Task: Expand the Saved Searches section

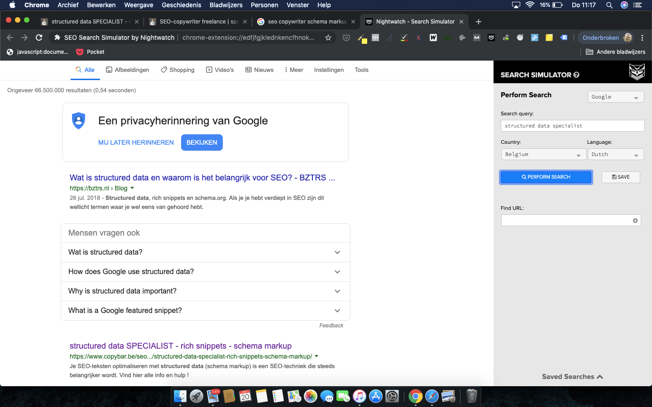Action: tap(572, 377)
